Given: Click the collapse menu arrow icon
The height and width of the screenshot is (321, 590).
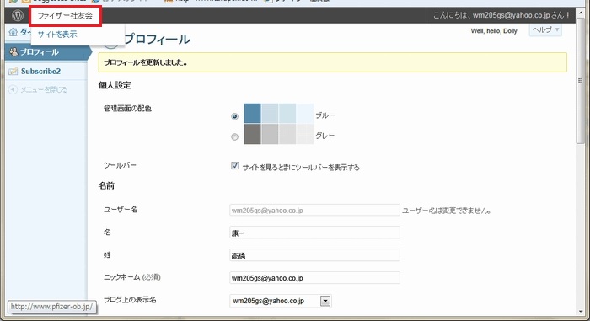Looking at the screenshot, I should [13, 89].
